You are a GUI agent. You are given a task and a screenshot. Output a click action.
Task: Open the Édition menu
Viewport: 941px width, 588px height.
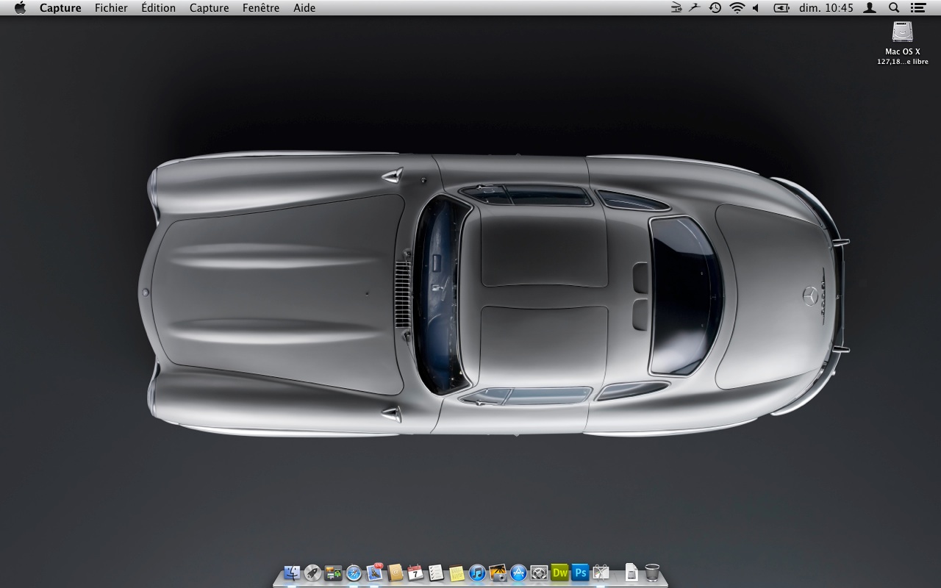[x=159, y=8]
